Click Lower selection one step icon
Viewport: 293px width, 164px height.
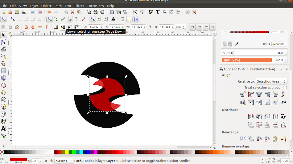(x=63, y=27)
